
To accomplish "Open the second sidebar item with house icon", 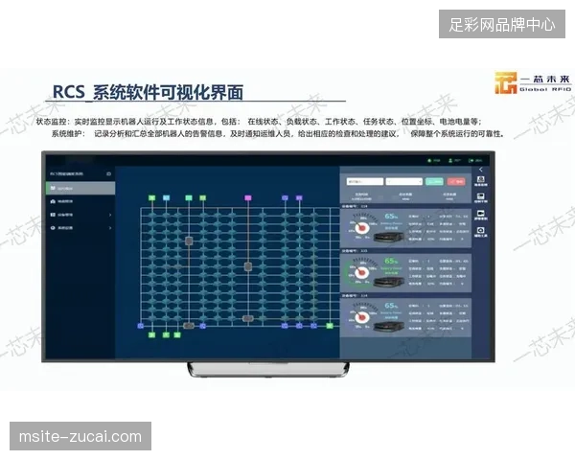I will [x=80, y=201].
